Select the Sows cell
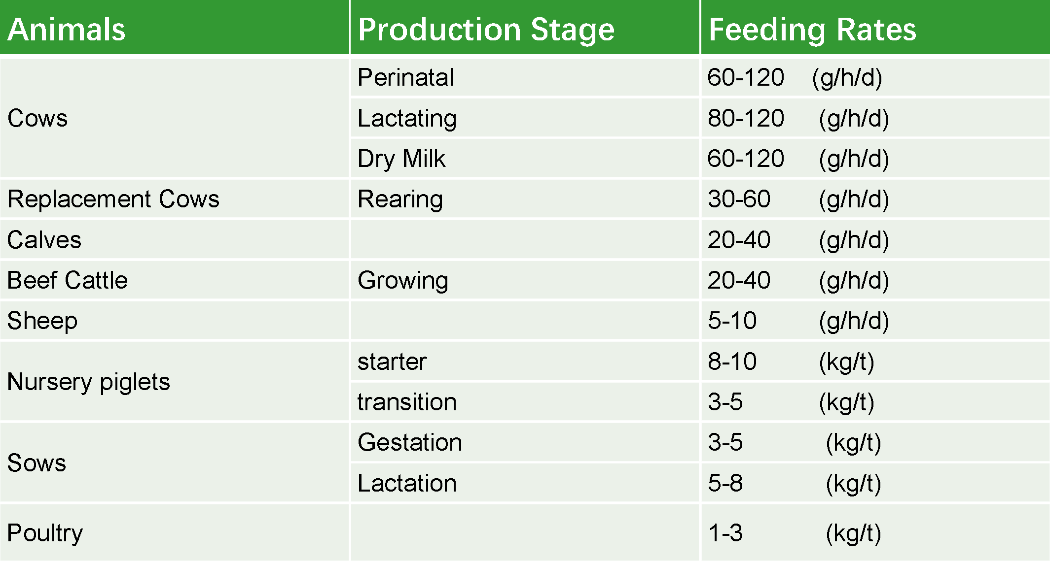The image size is (1050, 561). pos(175,462)
